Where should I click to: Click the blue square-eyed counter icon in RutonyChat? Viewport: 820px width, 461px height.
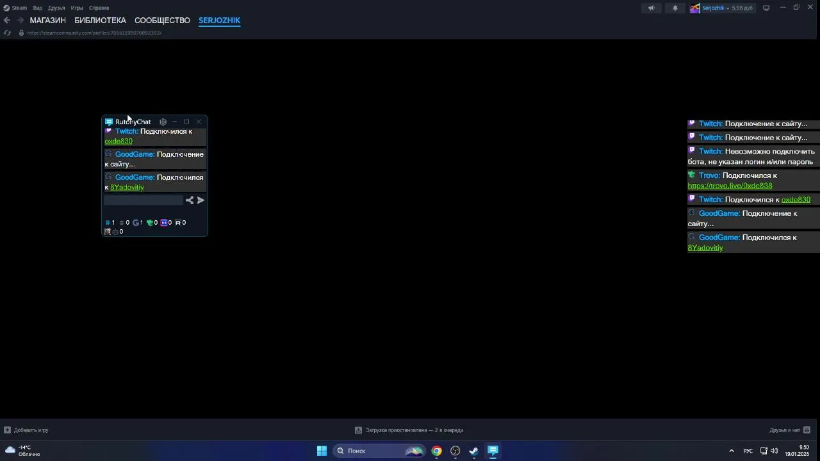[164, 223]
